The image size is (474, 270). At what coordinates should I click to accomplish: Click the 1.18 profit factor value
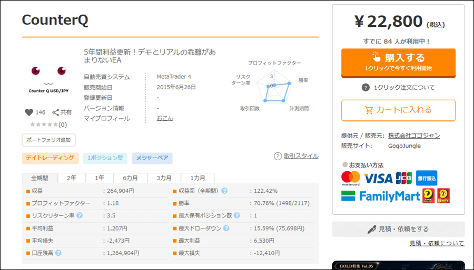coord(113,203)
